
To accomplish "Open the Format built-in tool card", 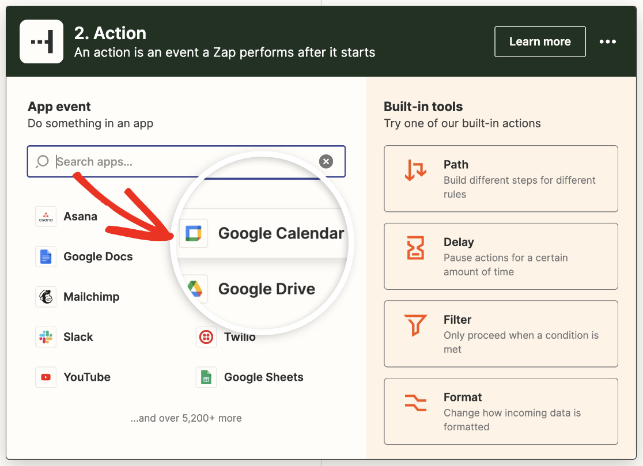I will pos(501,411).
